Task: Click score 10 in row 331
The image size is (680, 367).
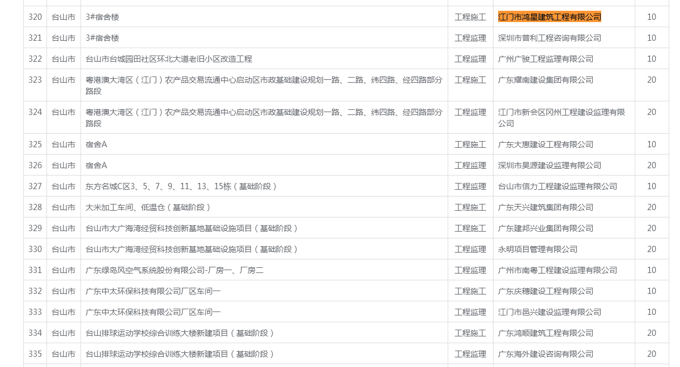Action: 652,270
